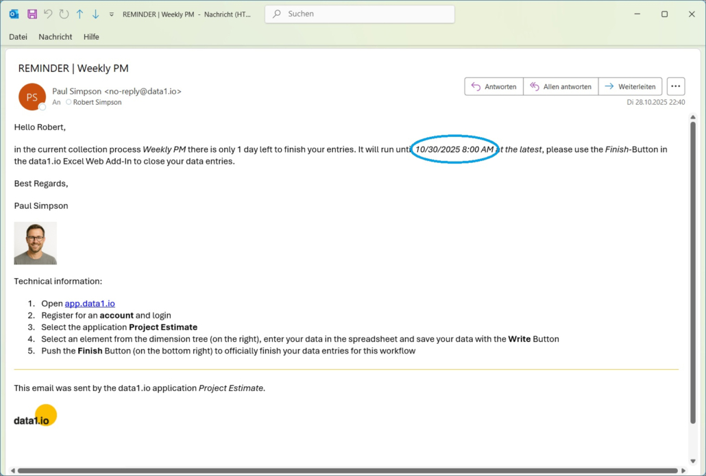Click the Redo arrow in the title bar
The height and width of the screenshot is (476, 706).
tap(64, 14)
